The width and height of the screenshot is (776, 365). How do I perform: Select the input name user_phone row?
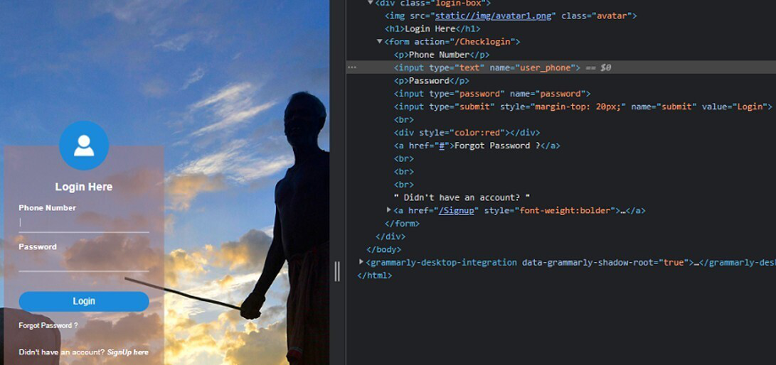tap(561, 67)
